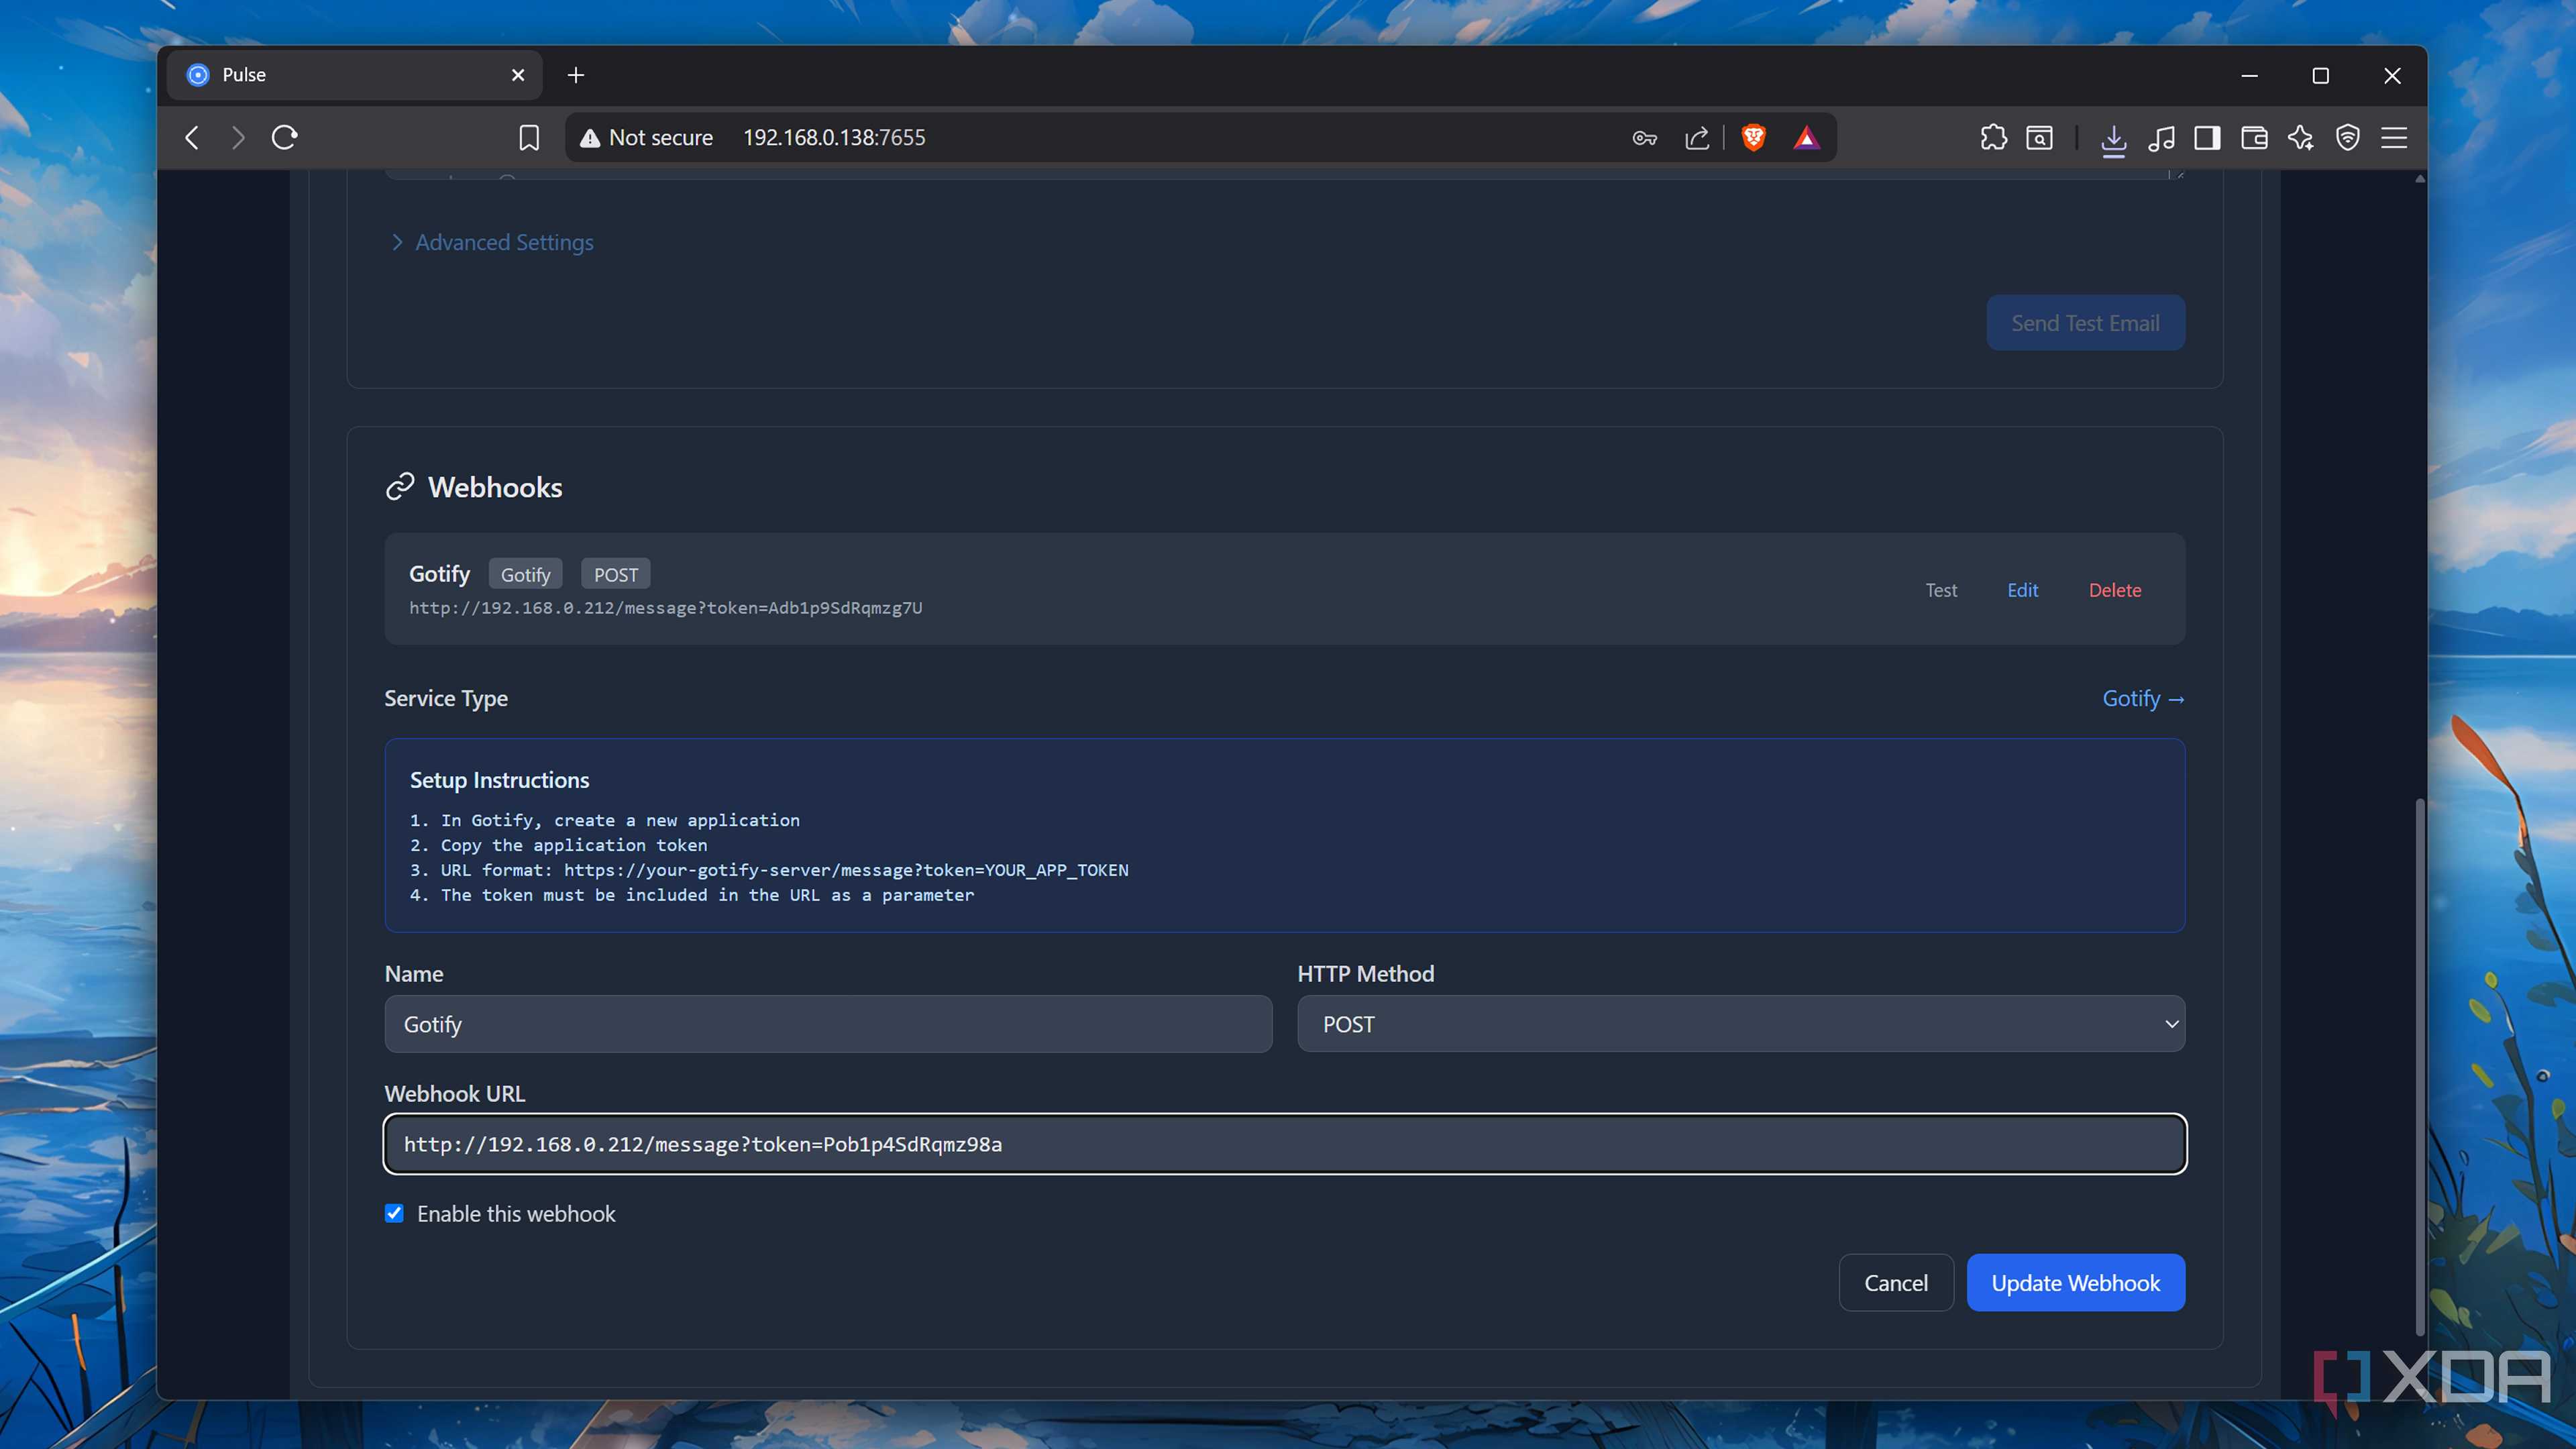The width and height of the screenshot is (2576, 1449).
Task: Open Brave Shields lion icon
Action: pos(1753,138)
